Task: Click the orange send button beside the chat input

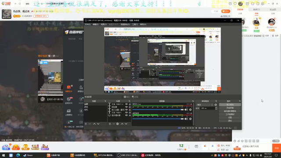Action: click(x=277, y=148)
